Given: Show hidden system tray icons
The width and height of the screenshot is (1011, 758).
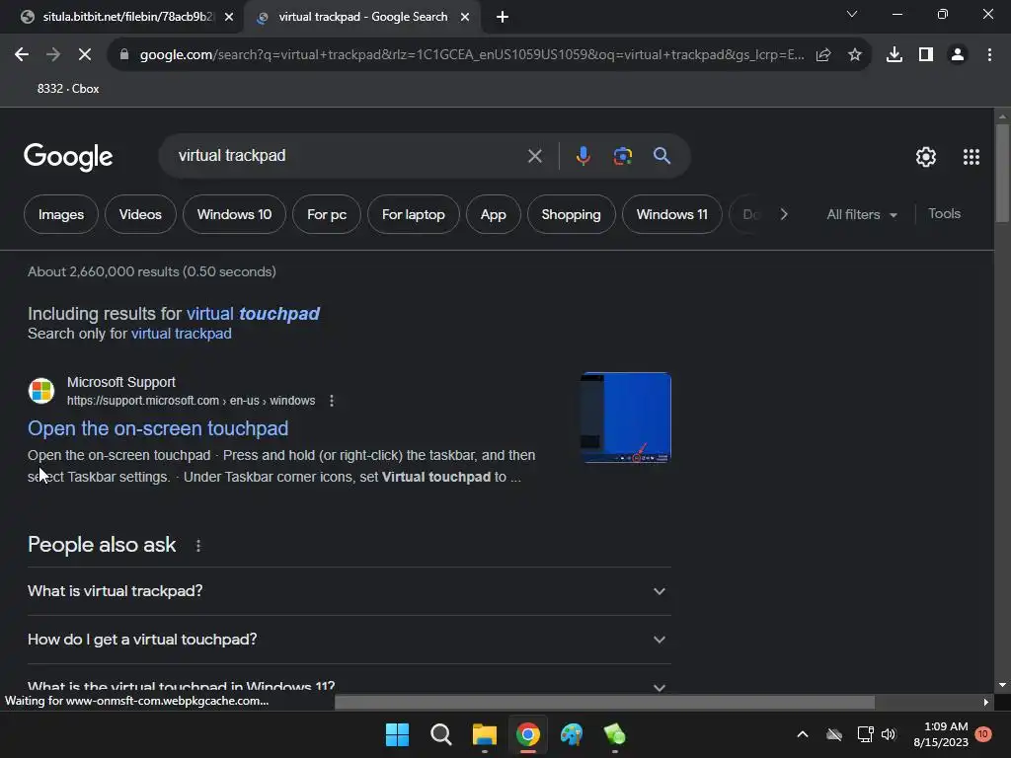Looking at the screenshot, I should pos(803,734).
